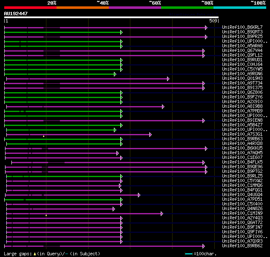Select the UniRef100_B9FIN7 subject name
This screenshot has width=270, height=257.
pyautogui.click(x=242, y=227)
